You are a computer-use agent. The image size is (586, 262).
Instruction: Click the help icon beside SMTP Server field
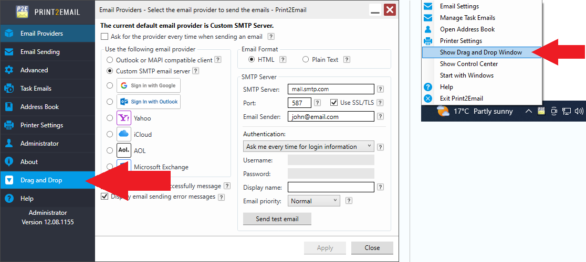click(381, 89)
